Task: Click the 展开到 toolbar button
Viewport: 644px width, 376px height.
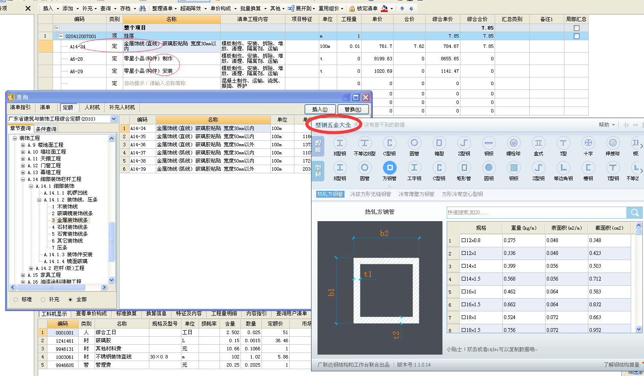Action: click(x=301, y=8)
